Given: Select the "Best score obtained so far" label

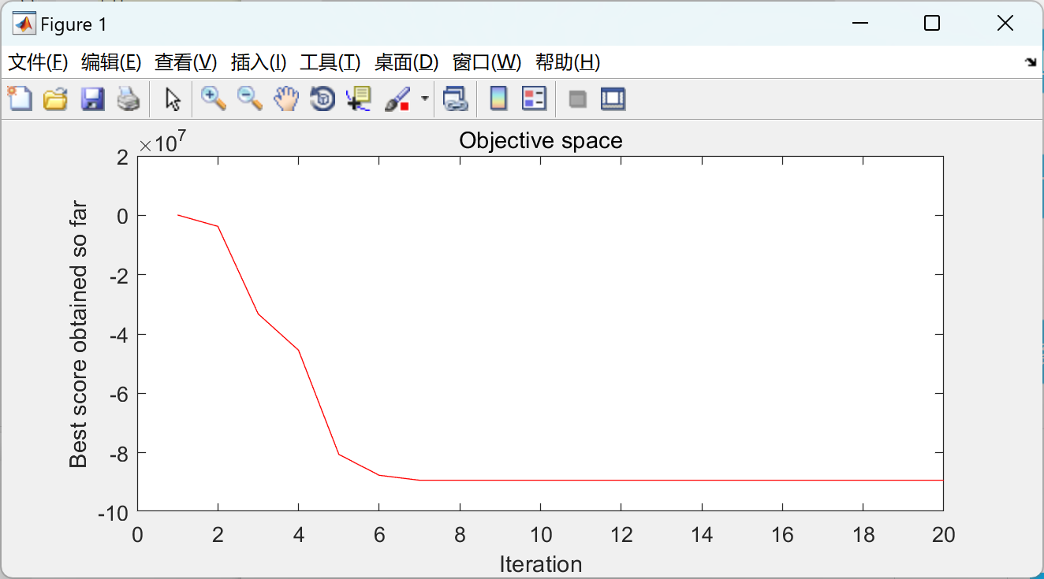Looking at the screenshot, I should tap(78, 334).
